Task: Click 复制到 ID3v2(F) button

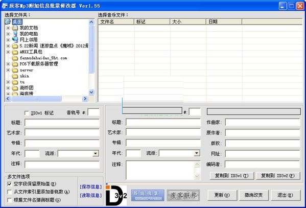Action: click(x=278, y=176)
